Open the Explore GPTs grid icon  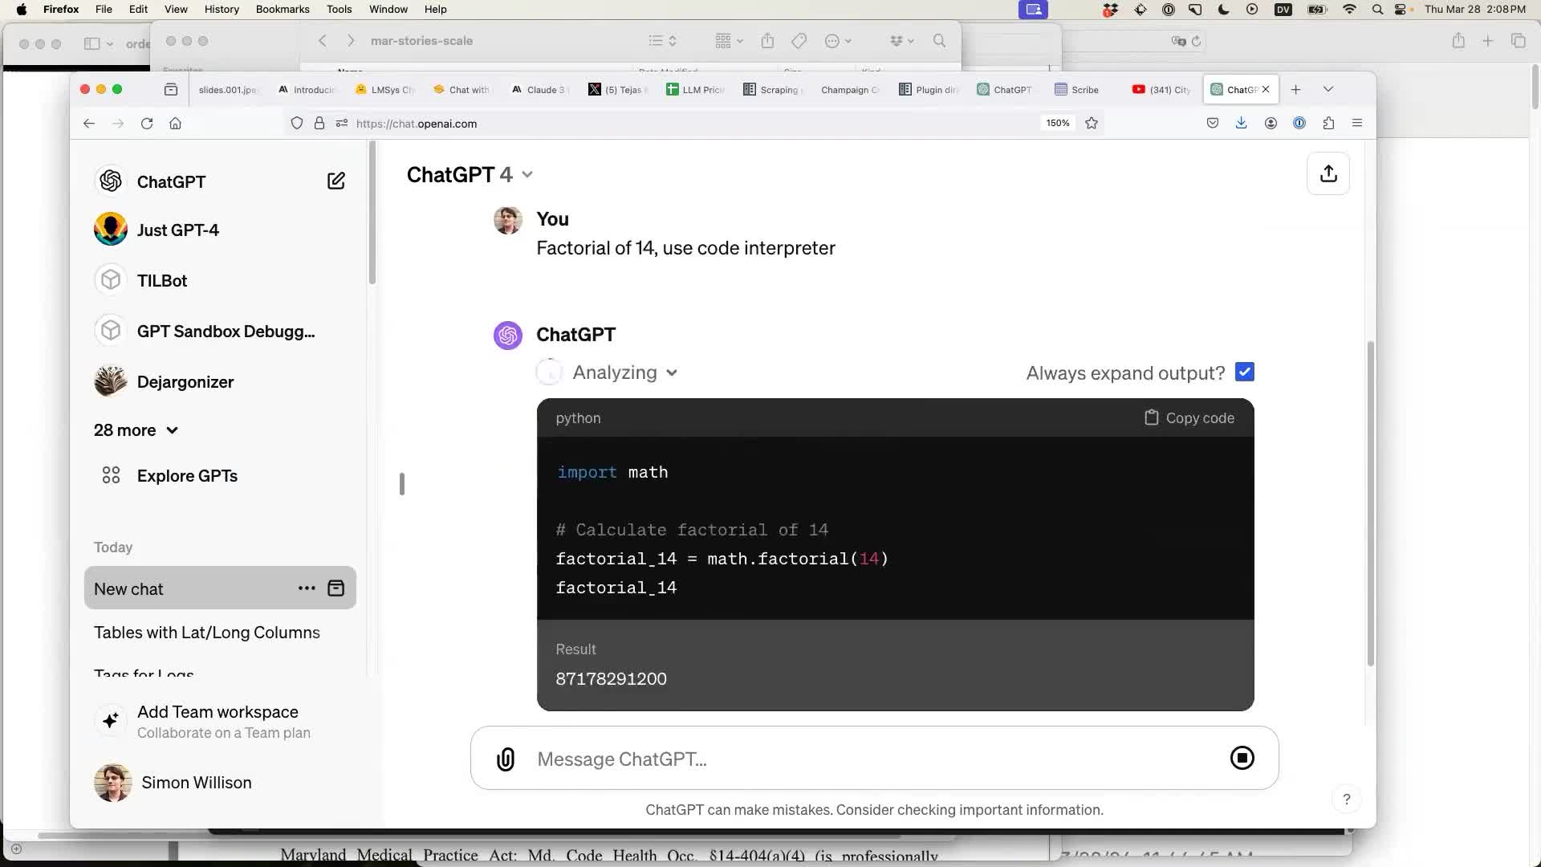(111, 475)
